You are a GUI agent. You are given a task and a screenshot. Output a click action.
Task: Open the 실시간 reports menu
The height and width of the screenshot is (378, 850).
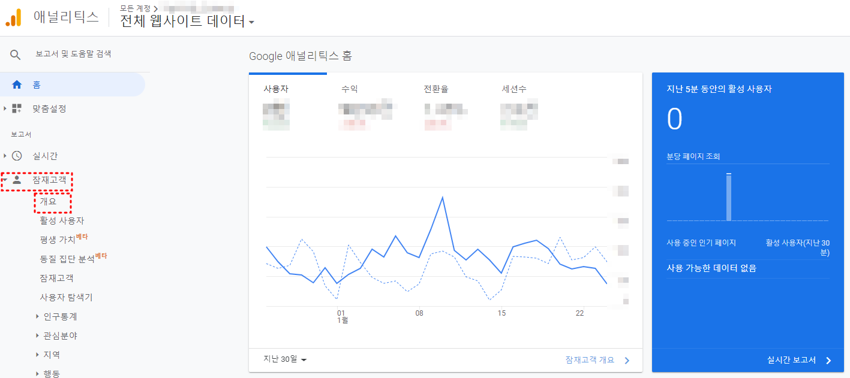pos(45,156)
